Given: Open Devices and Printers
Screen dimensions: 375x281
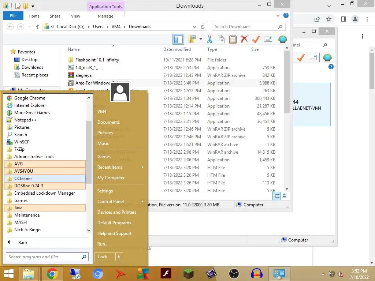Looking at the screenshot, I should (117, 212).
